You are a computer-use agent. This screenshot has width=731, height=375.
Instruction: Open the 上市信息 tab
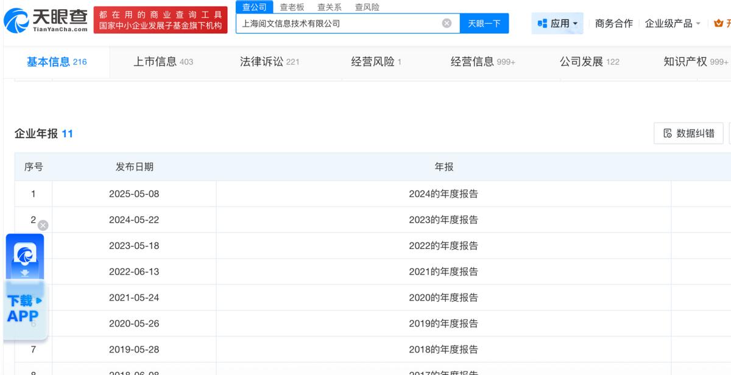click(x=163, y=61)
